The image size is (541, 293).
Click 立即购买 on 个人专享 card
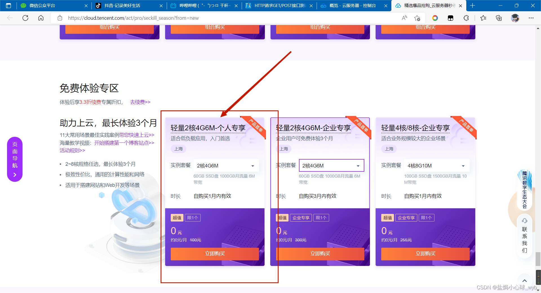point(215,254)
